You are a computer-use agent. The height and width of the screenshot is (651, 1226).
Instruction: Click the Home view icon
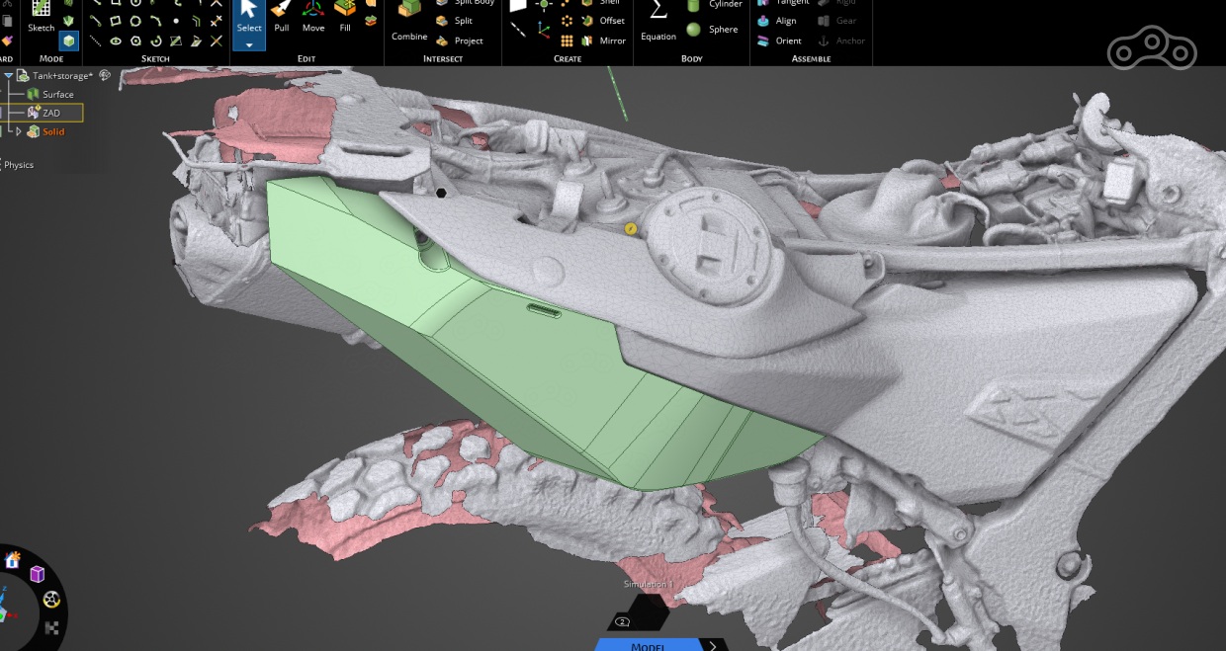point(13,560)
